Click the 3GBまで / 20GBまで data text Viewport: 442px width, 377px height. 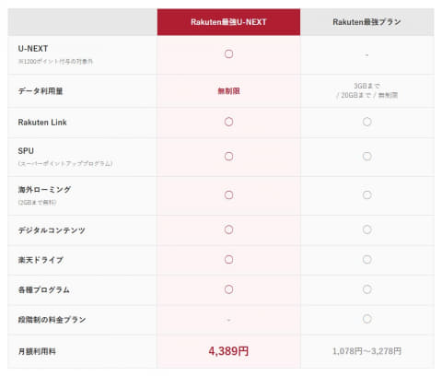point(367,90)
